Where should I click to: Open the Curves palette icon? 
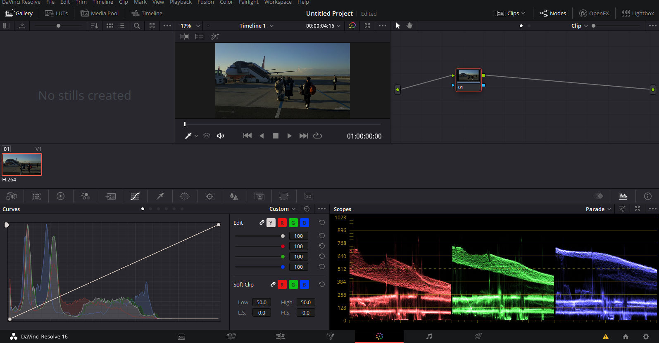(135, 196)
